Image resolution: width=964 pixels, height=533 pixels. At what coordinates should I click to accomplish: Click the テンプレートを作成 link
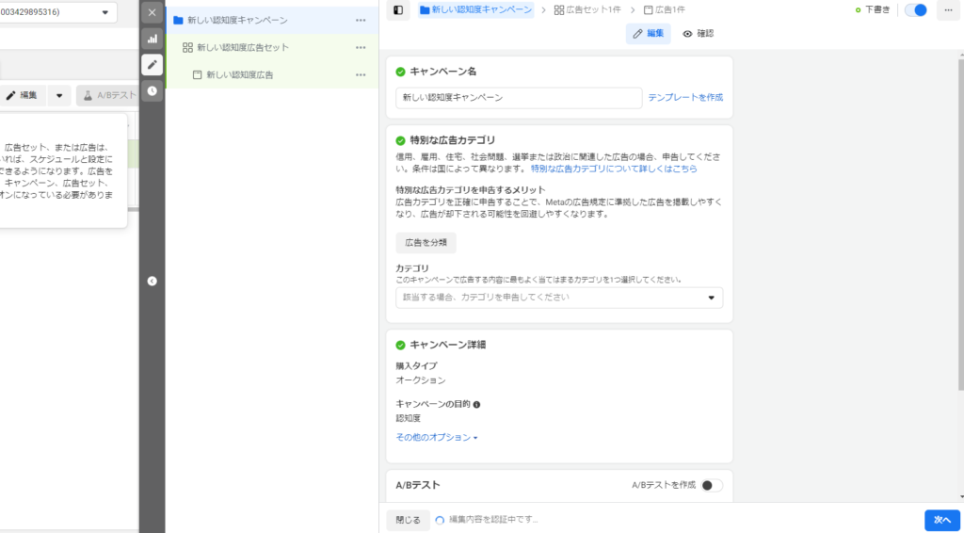(x=685, y=97)
